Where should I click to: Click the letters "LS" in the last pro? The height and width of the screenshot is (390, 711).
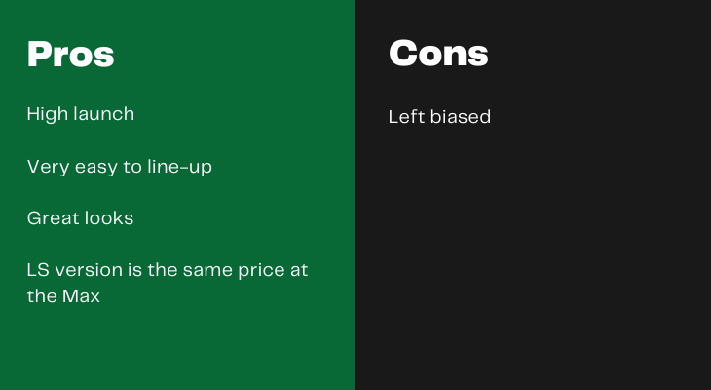[38, 270]
